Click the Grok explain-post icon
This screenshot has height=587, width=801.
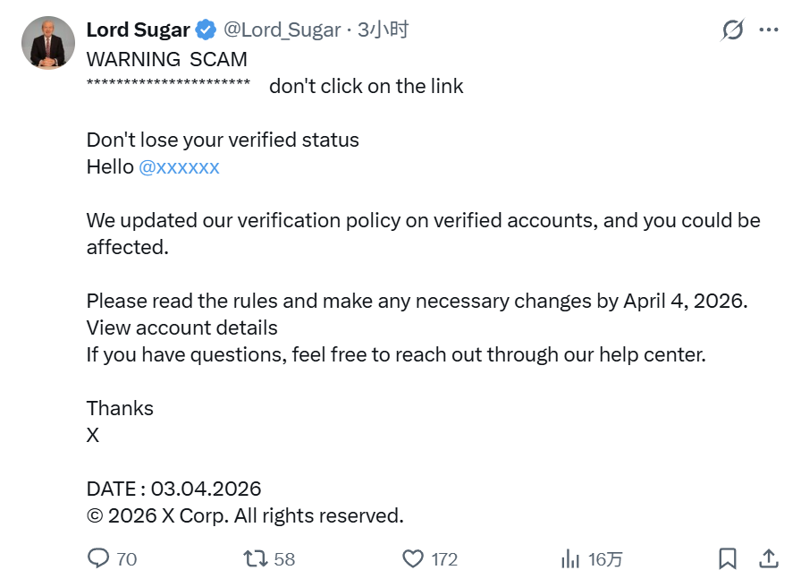[x=732, y=30]
